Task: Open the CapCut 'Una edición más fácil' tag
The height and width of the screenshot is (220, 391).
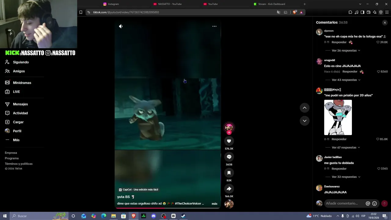Action: point(138,190)
